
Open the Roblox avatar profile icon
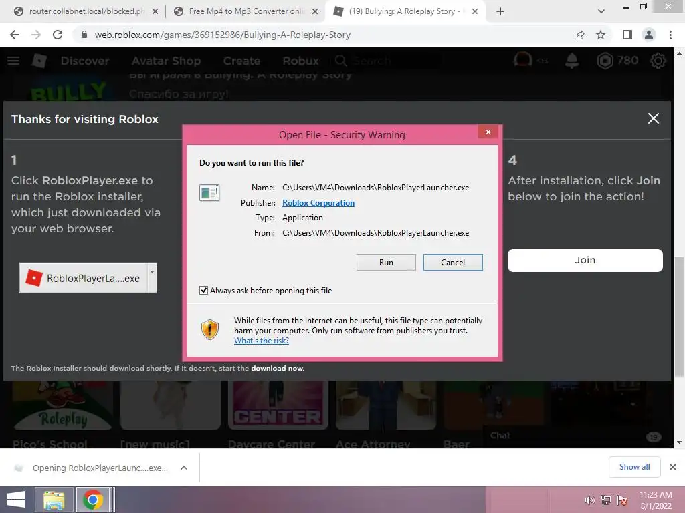coord(522,60)
